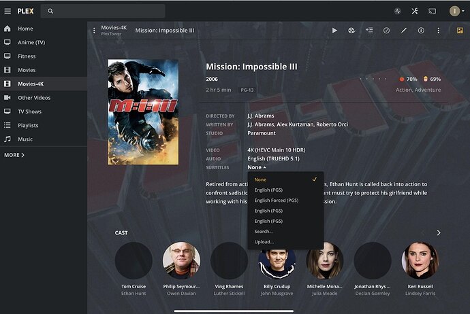Select Upload... in the subtitles menu
Image resolution: width=470 pixels, height=314 pixels.
pyautogui.click(x=285, y=242)
